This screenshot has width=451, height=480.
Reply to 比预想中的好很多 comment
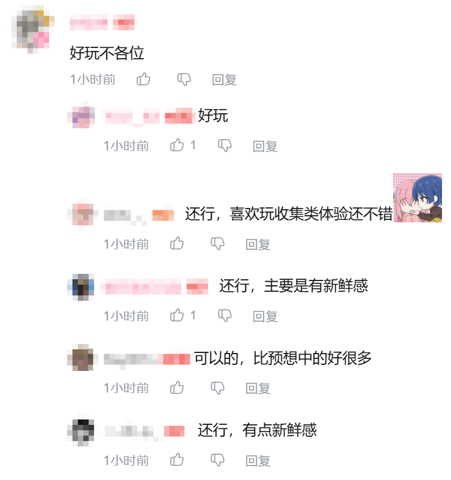(258, 388)
